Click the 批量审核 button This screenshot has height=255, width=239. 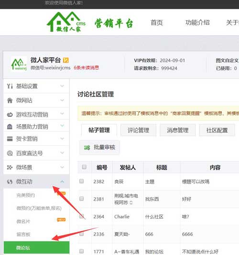pyautogui.click(x=99, y=148)
